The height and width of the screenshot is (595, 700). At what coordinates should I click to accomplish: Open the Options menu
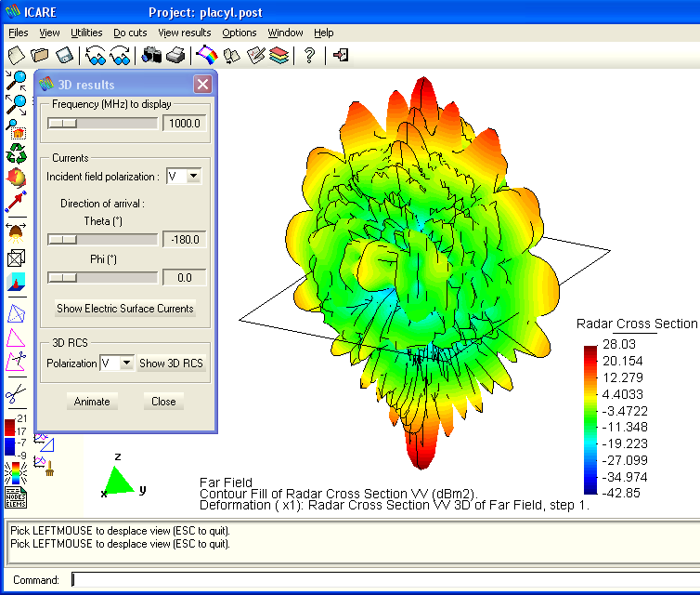[x=240, y=33]
